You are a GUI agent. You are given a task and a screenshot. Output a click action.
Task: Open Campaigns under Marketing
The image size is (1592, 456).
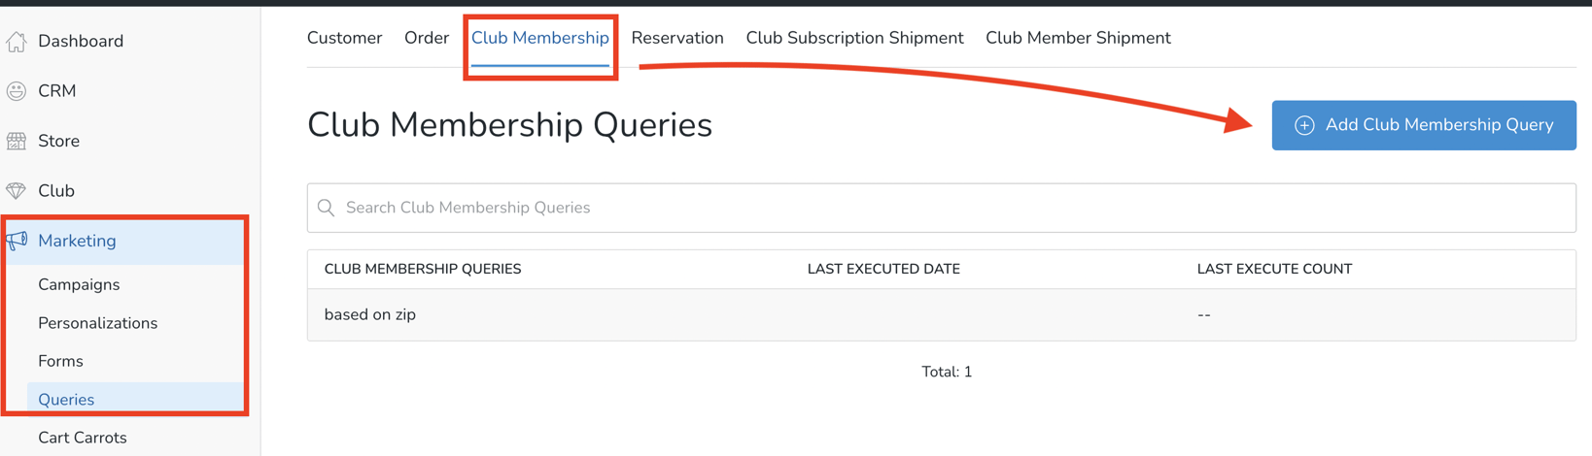tap(79, 284)
